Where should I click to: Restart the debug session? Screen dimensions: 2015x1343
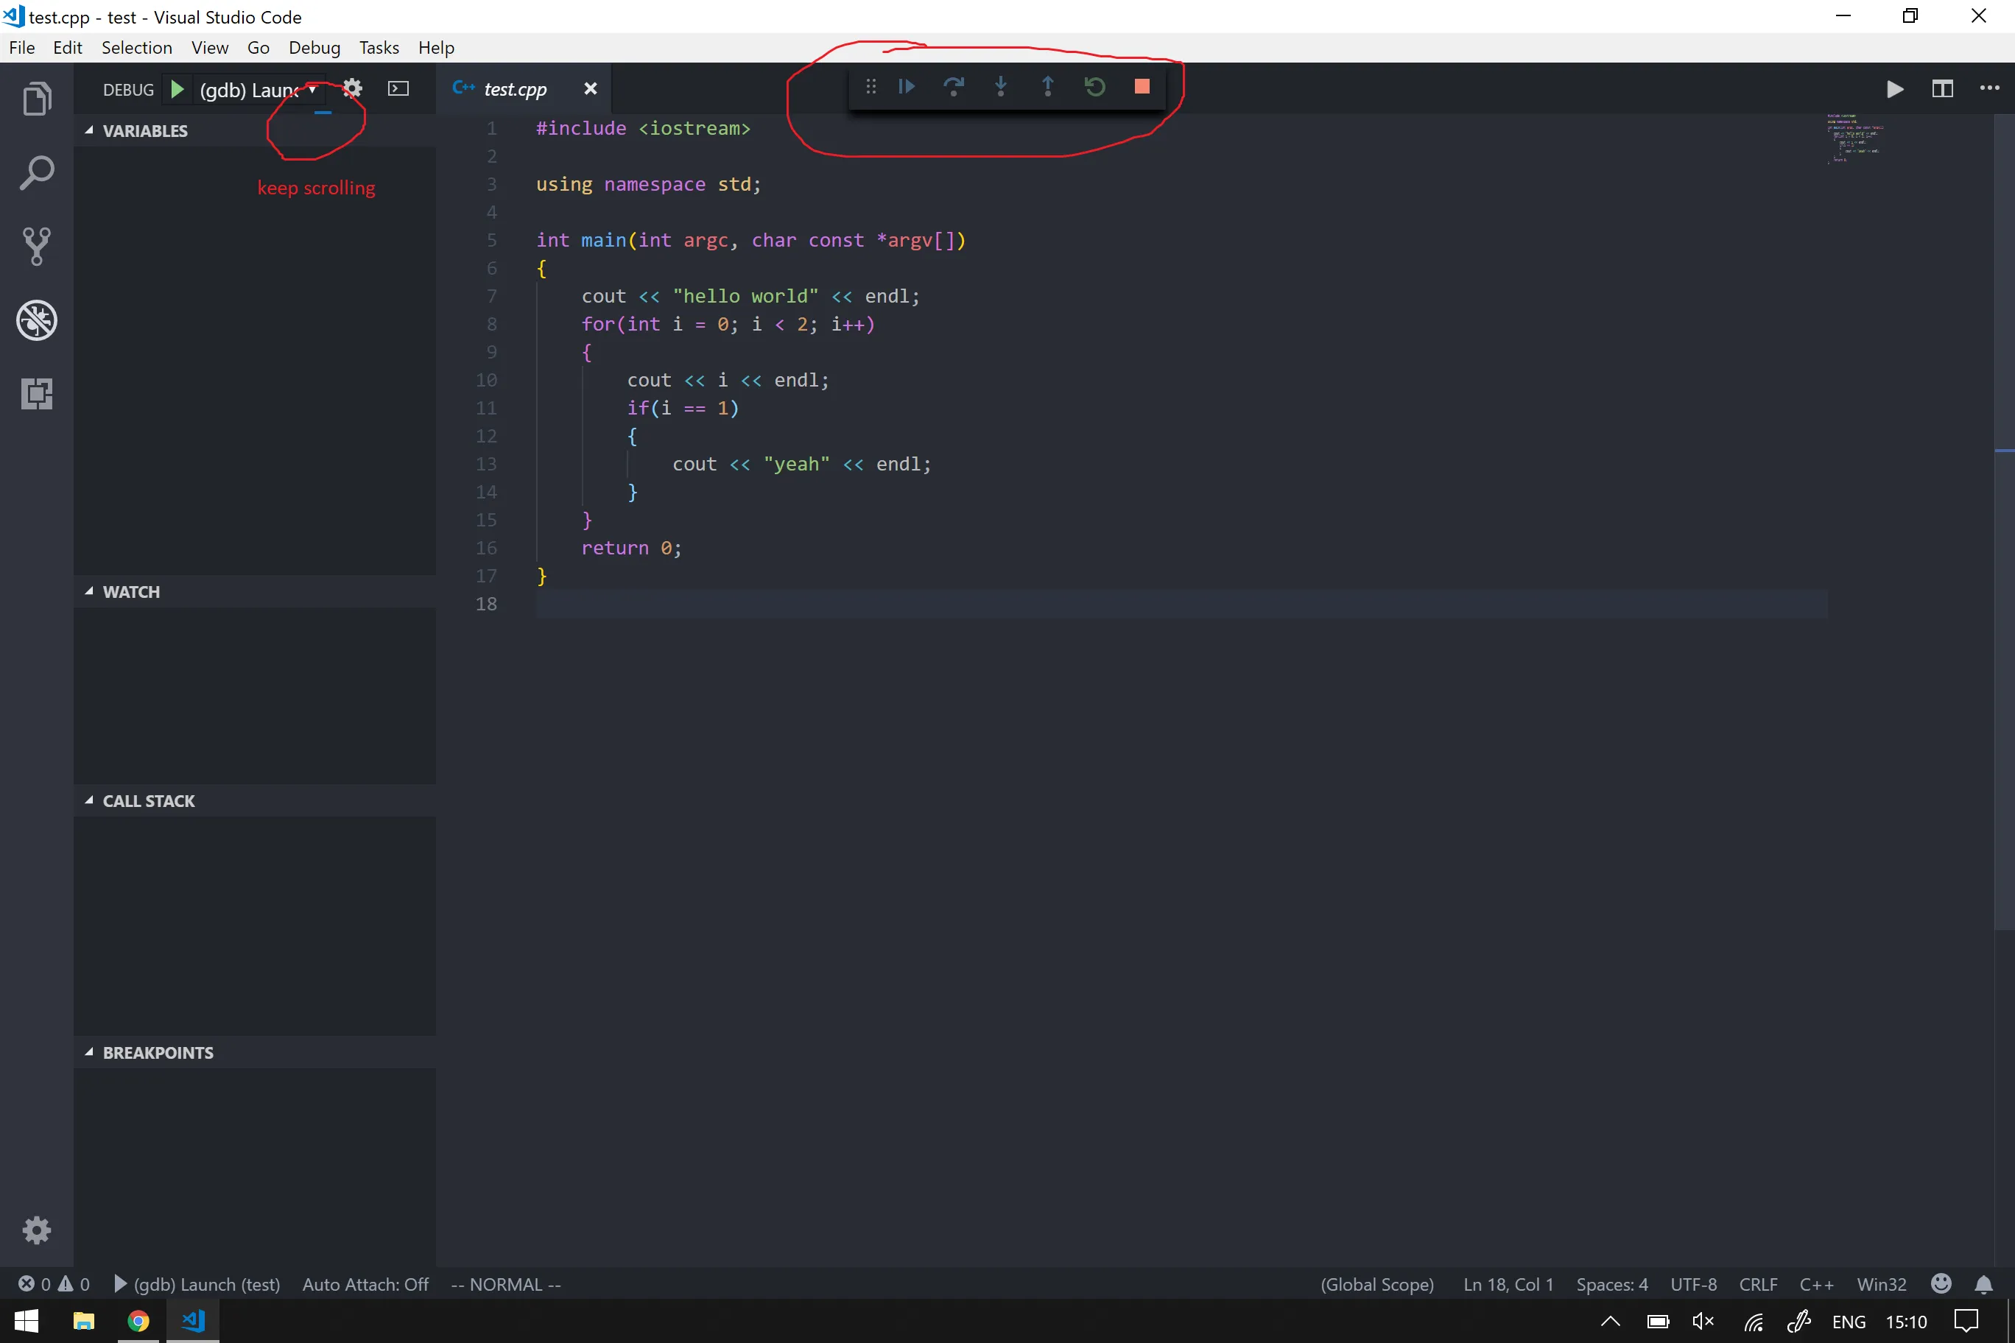pyautogui.click(x=1094, y=86)
